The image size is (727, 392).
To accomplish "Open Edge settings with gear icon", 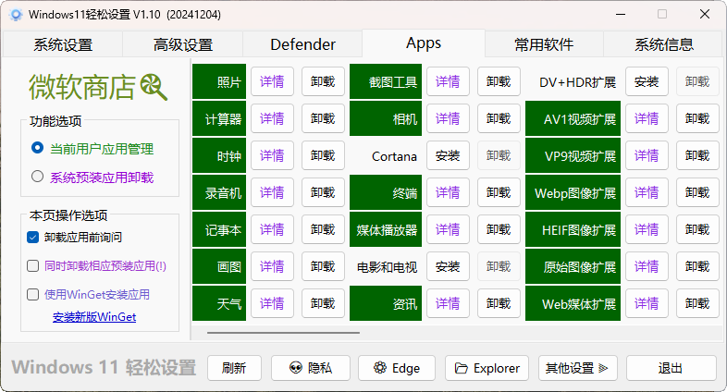I will (397, 368).
